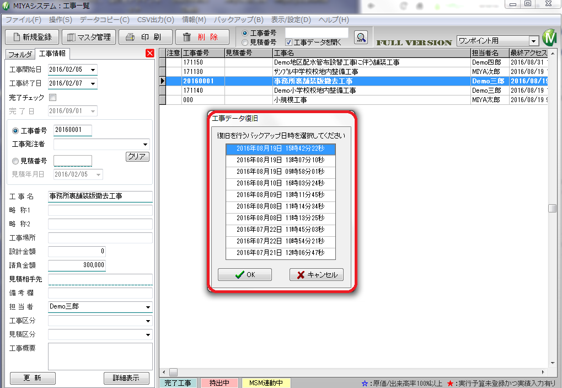Click キャンセル in the restore dialog

coord(317,275)
